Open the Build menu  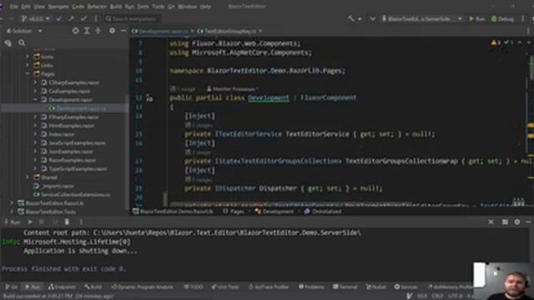(x=116, y=7)
